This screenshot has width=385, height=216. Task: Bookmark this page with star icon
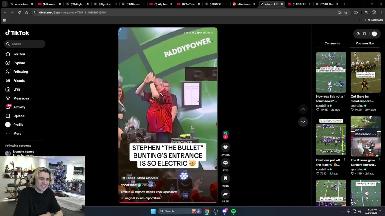pyautogui.click(x=346, y=13)
